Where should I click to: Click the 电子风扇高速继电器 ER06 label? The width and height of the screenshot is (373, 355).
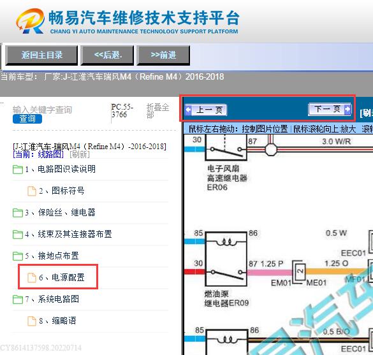point(227,178)
